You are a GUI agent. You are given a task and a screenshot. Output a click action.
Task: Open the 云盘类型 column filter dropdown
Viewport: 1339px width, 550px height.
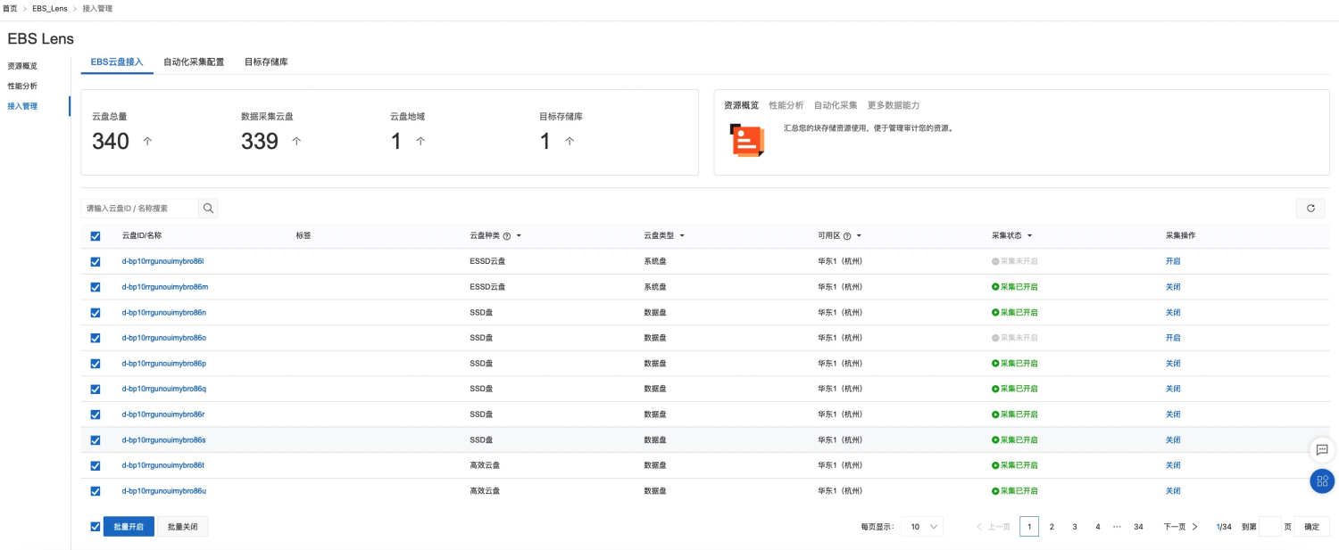tap(682, 236)
